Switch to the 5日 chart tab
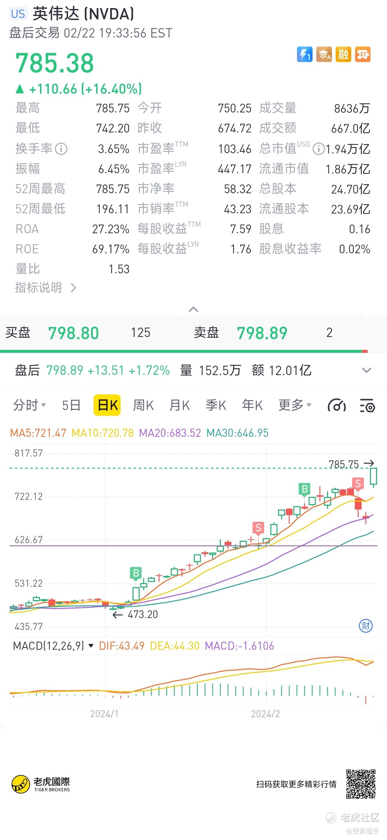The width and height of the screenshot is (387, 840). (71, 405)
